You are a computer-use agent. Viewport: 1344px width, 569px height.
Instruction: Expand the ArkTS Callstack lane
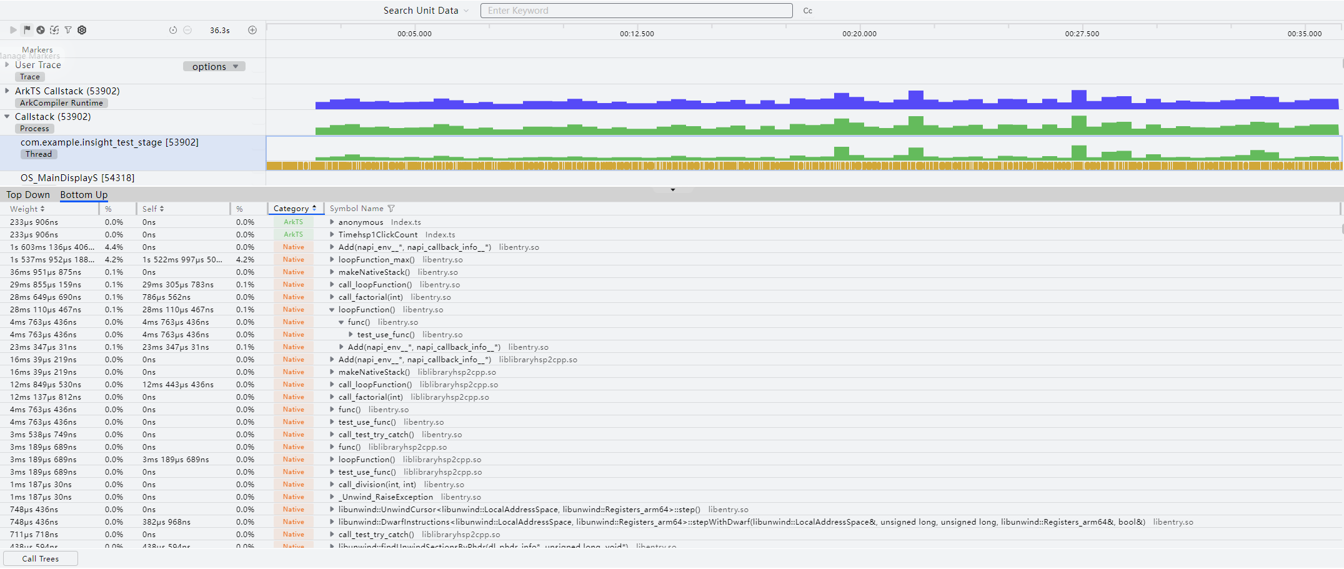[7, 91]
